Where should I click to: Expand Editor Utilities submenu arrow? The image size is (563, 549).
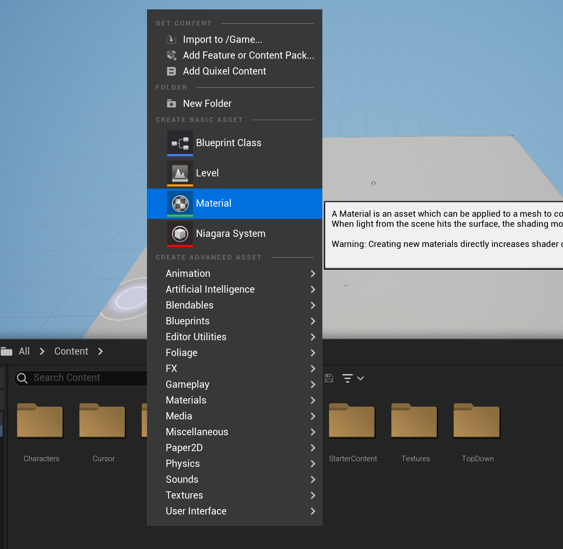(x=313, y=337)
